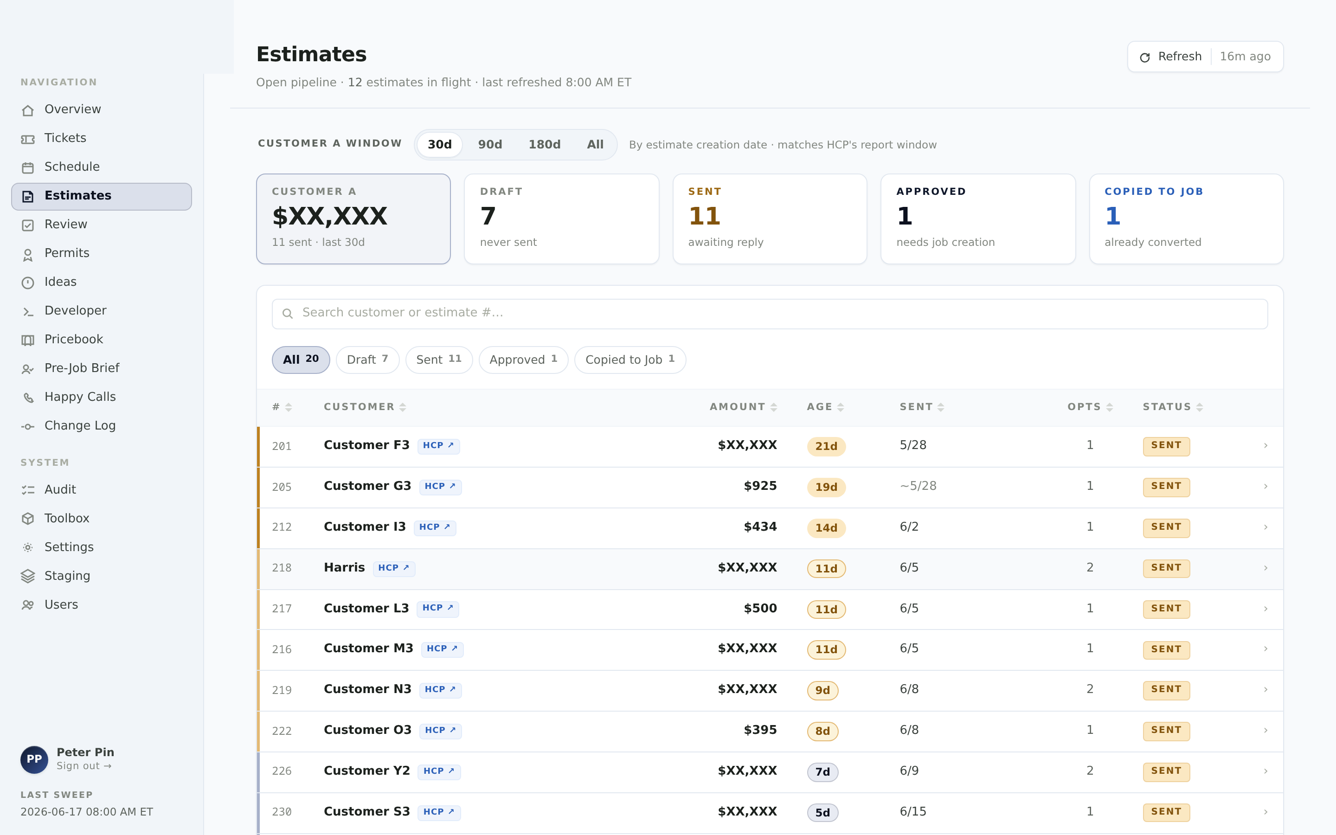Image resolution: width=1336 pixels, height=835 pixels.
Task: Click the Permits badge icon
Action: pos(28,254)
